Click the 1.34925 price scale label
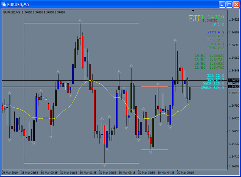241x177 pixels. (x=234, y=20)
